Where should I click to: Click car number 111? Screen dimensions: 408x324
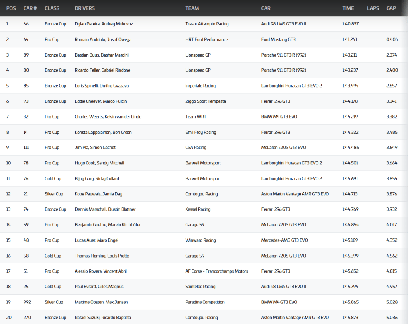[x=26, y=147]
